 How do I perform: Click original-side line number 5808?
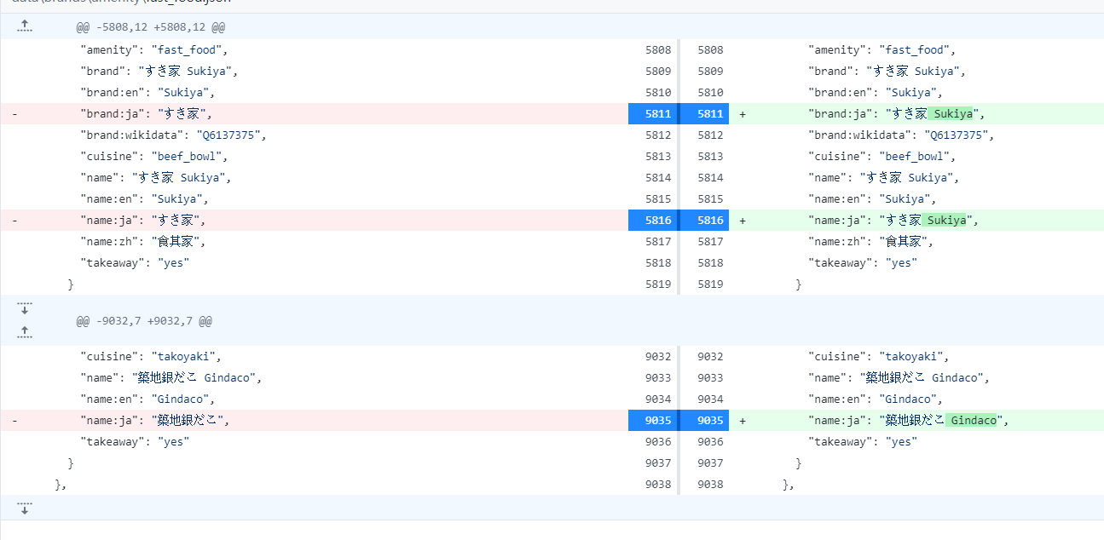[x=658, y=50]
